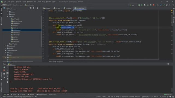Run app with coverage icon
175x98 pixels.
pyautogui.click(x=145, y=5)
